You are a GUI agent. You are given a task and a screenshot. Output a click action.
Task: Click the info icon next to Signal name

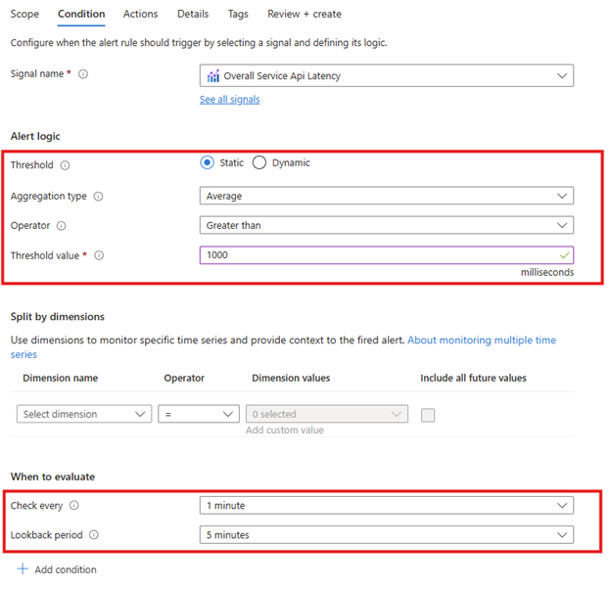tap(83, 74)
